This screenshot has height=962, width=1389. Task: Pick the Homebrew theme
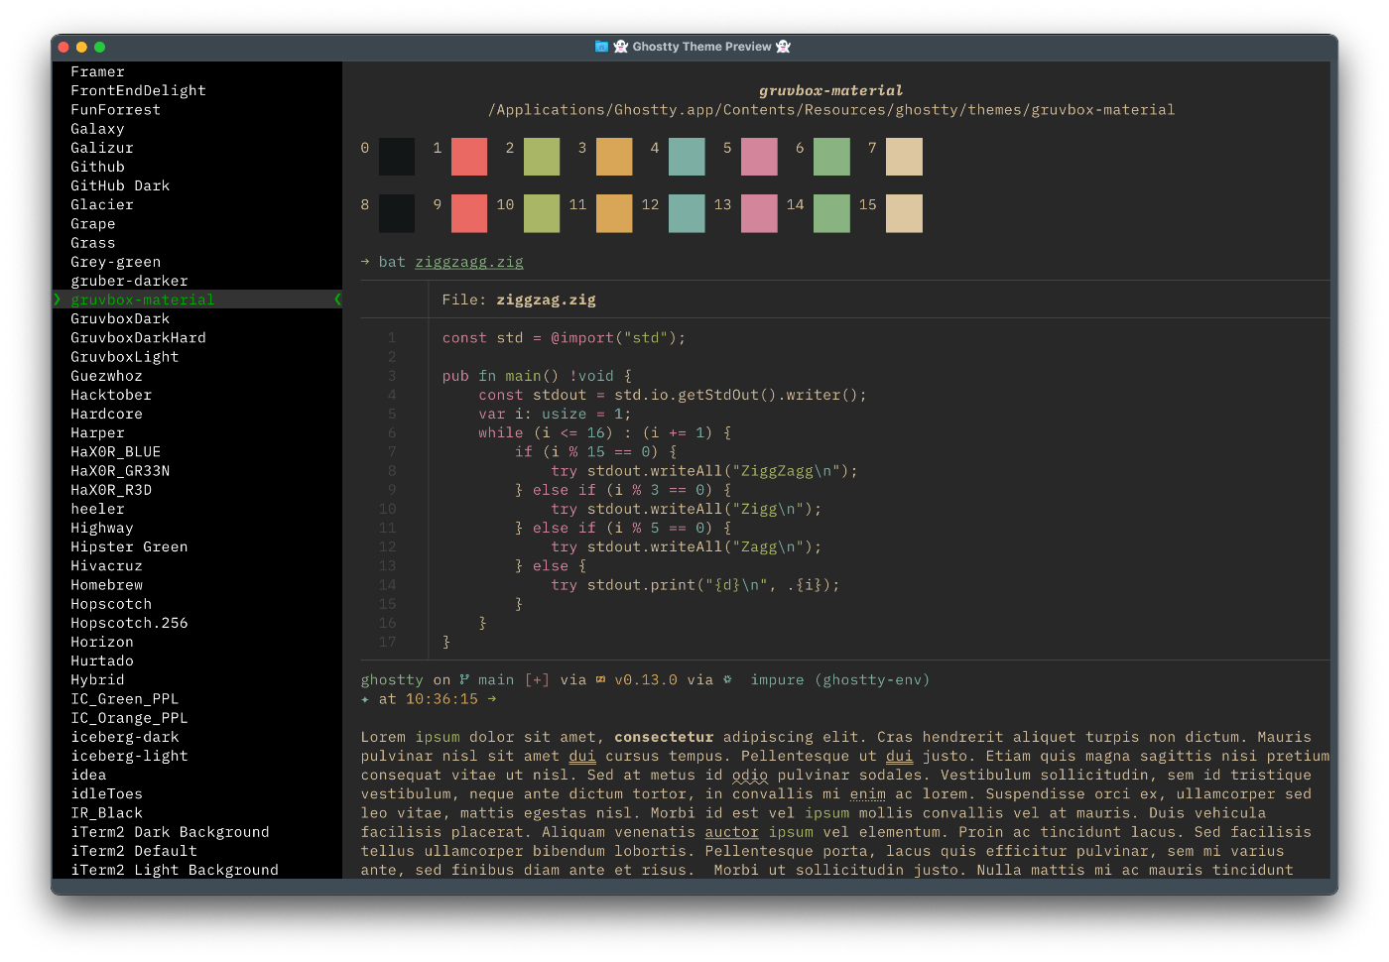106,585
